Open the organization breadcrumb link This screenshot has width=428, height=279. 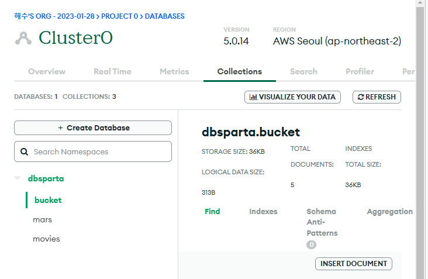54,16
